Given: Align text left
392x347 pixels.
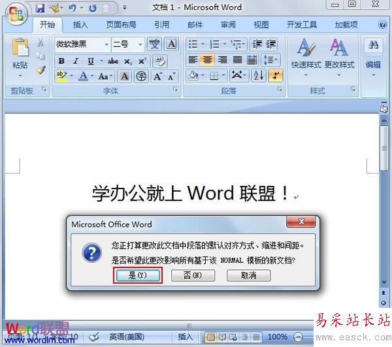Looking at the screenshot, I should (193, 59).
